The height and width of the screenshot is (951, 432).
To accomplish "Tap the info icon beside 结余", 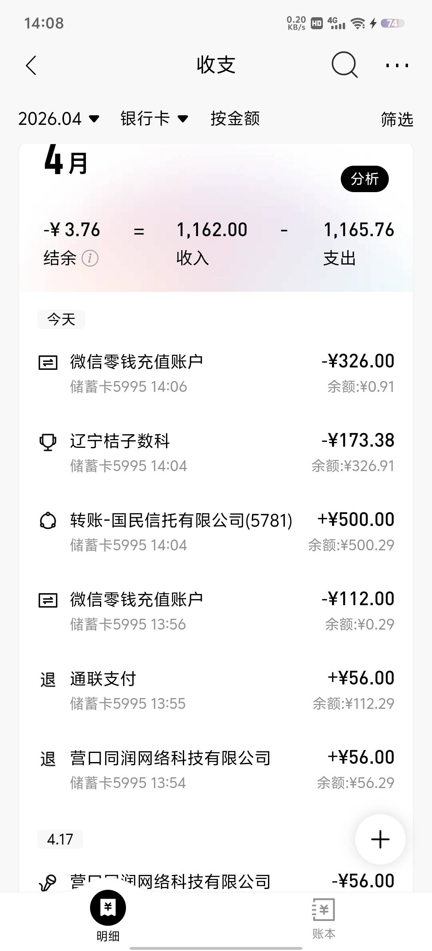I will pyautogui.click(x=90, y=259).
